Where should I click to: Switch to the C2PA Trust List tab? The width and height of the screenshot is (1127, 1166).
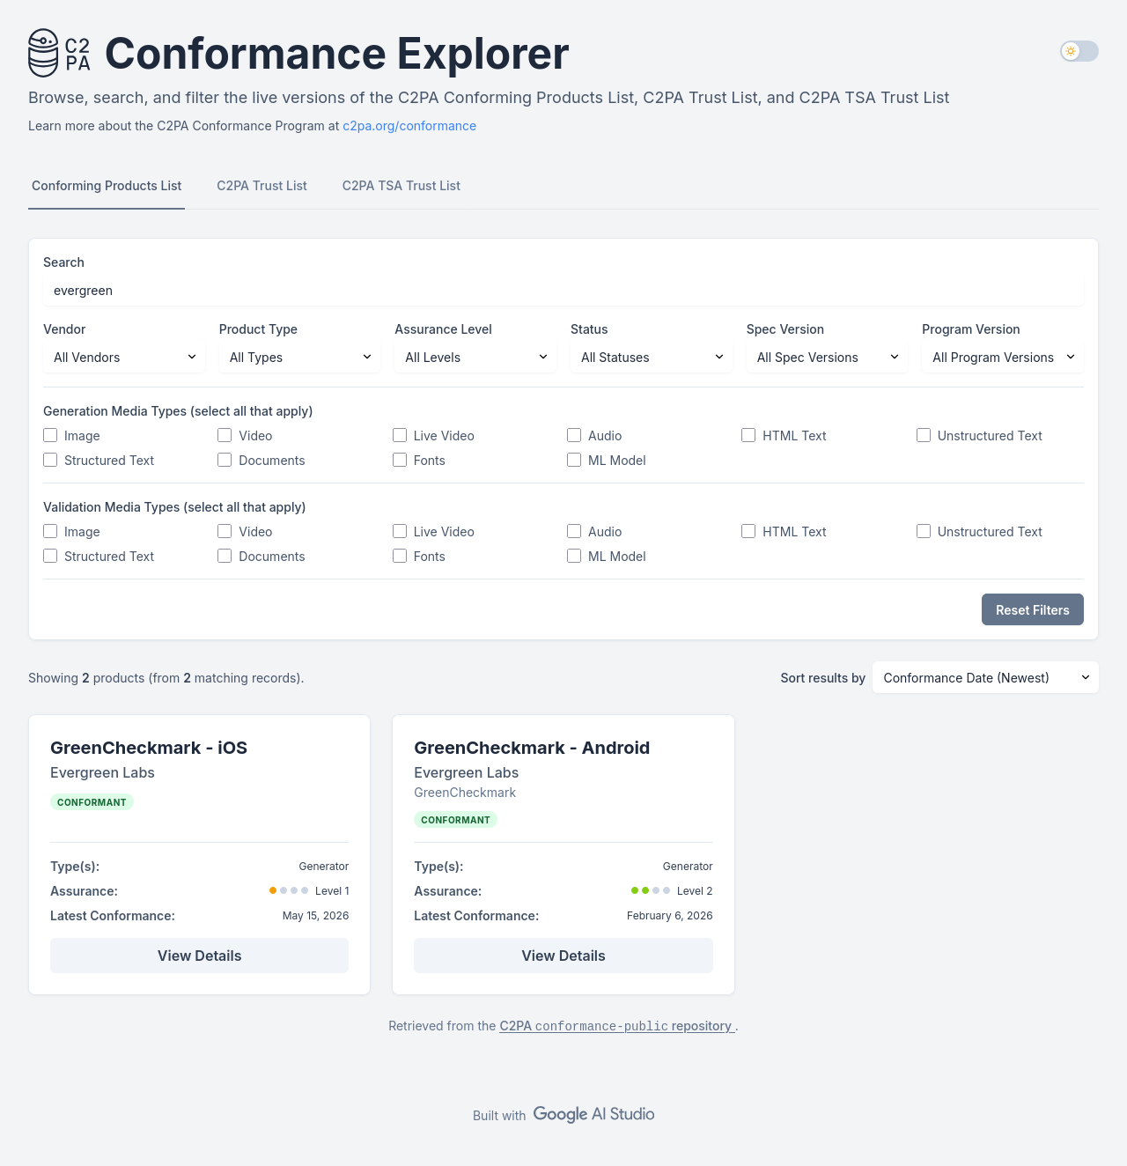tap(262, 186)
